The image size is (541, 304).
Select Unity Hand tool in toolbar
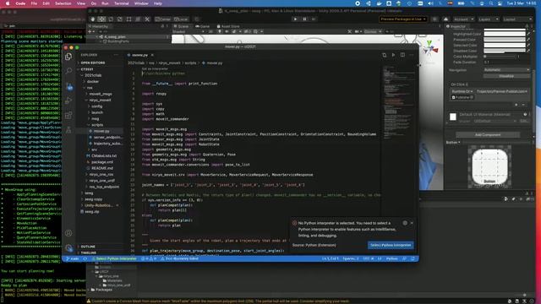click(x=92, y=19)
